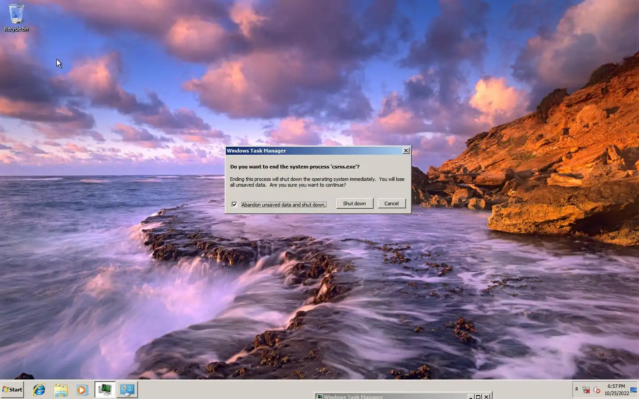Maximize the background Windows Task Manager window
This screenshot has width=639, height=399.
click(x=478, y=396)
